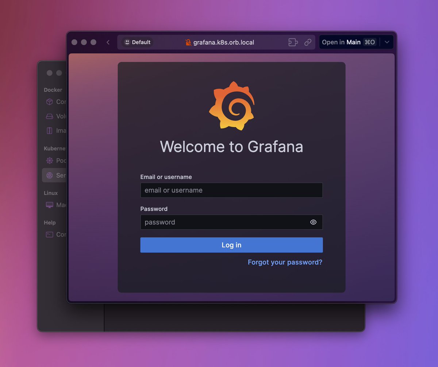
Task: Open Commands under Help in OrbStack sidebar
Action: pos(55,234)
